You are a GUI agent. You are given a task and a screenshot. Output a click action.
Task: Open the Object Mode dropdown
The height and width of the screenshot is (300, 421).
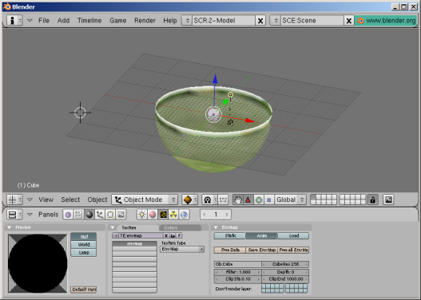click(x=145, y=199)
